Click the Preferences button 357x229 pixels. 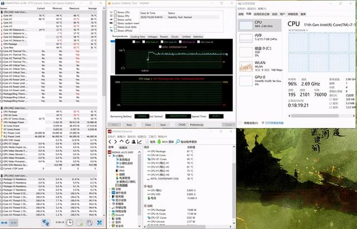coord(197,125)
